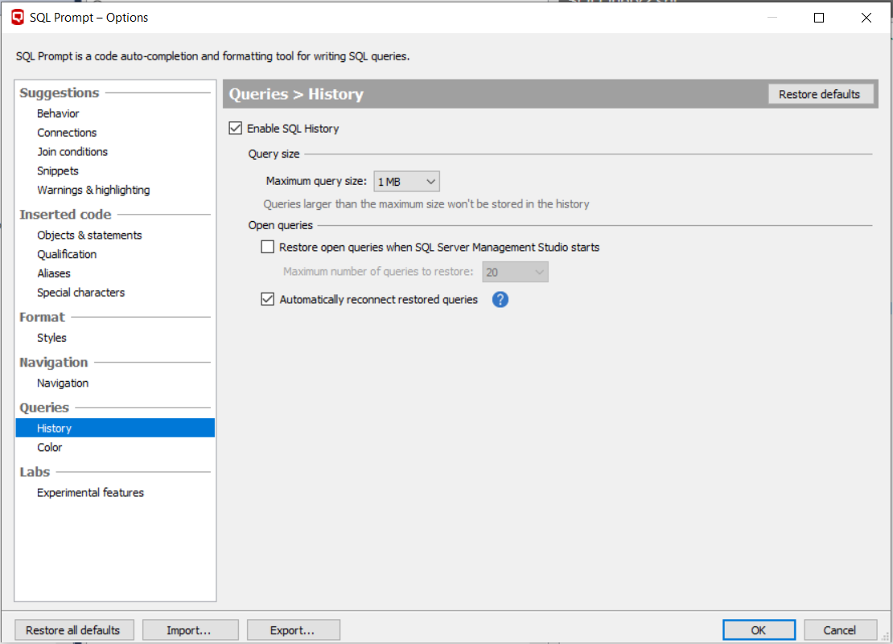Confirm with the OK button
The width and height of the screenshot is (893, 644).
click(759, 630)
